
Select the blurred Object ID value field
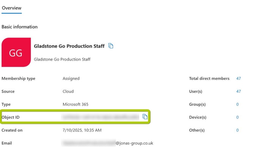coord(100,117)
